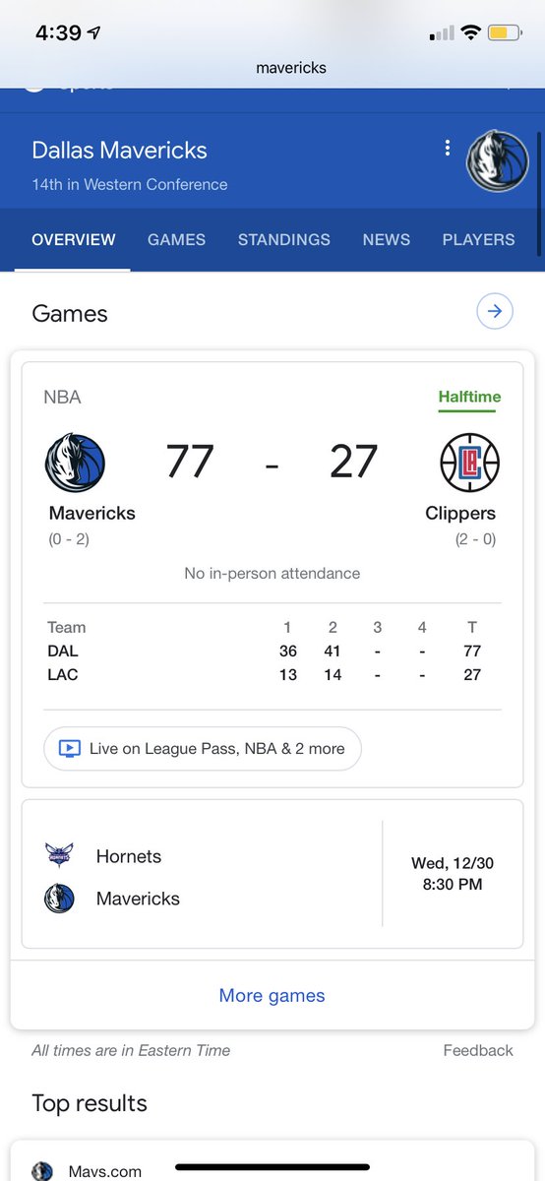
Task: Show the PLAYERS tab
Action: (479, 239)
